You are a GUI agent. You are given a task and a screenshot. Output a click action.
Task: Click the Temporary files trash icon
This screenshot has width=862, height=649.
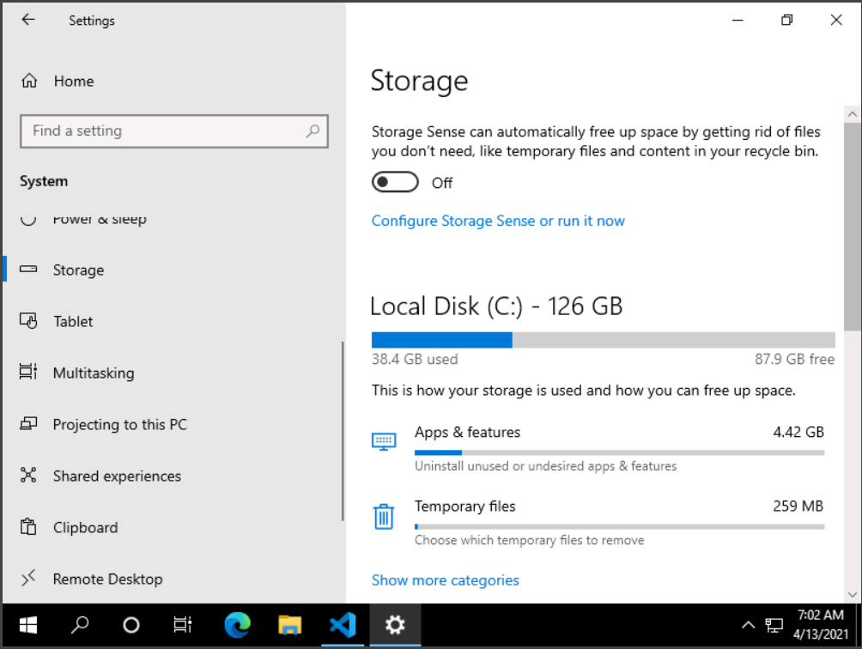pyautogui.click(x=383, y=516)
